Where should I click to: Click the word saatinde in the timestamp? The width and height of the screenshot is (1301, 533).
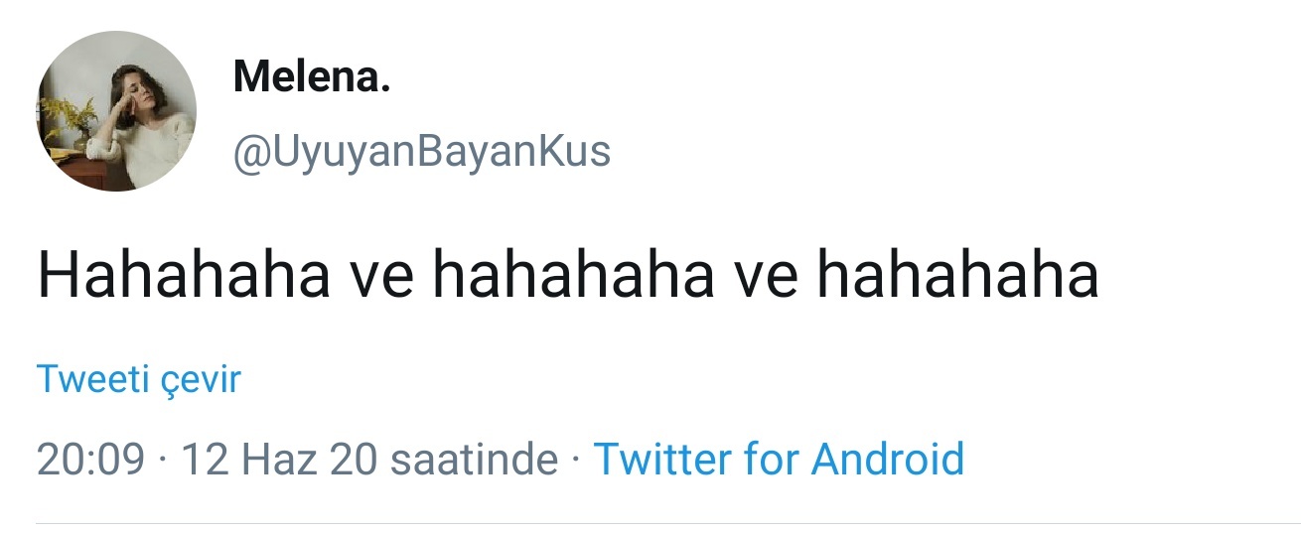tap(475, 460)
